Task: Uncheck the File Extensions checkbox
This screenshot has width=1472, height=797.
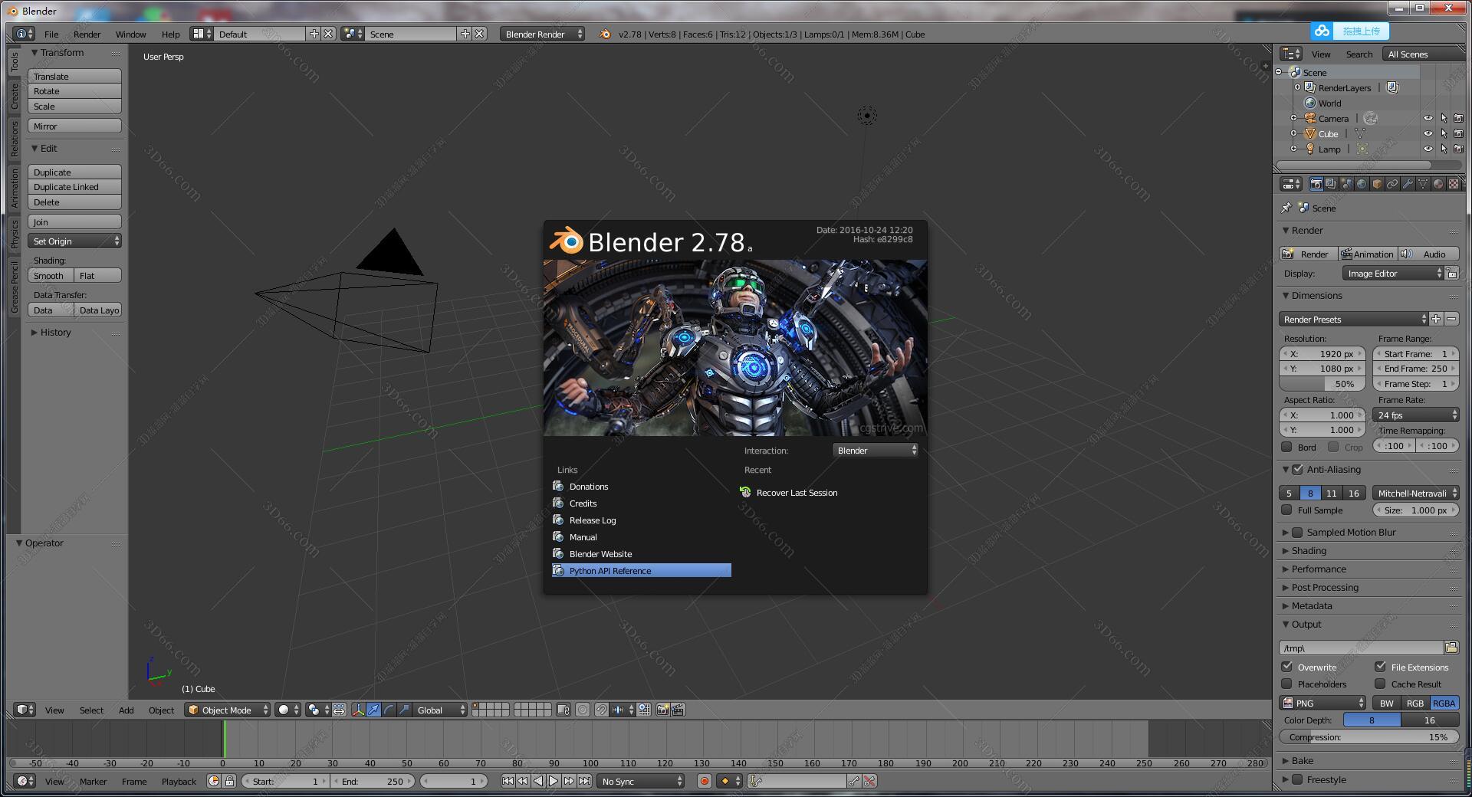Action: pos(1380,667)
